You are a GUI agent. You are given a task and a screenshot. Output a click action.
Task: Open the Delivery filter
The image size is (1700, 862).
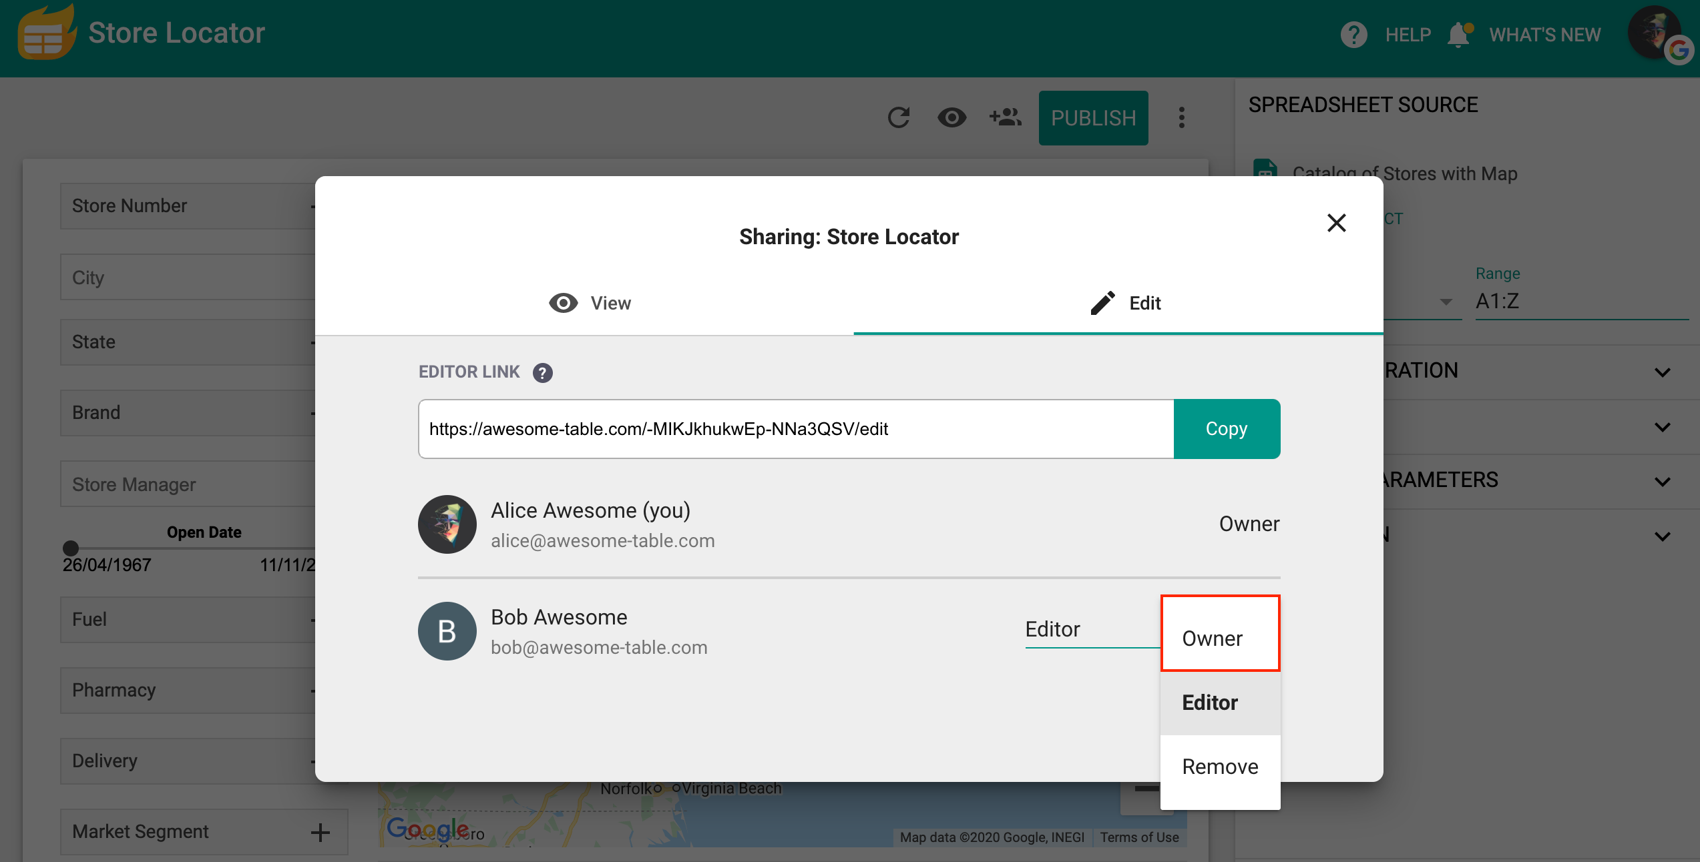coord(188,761)
